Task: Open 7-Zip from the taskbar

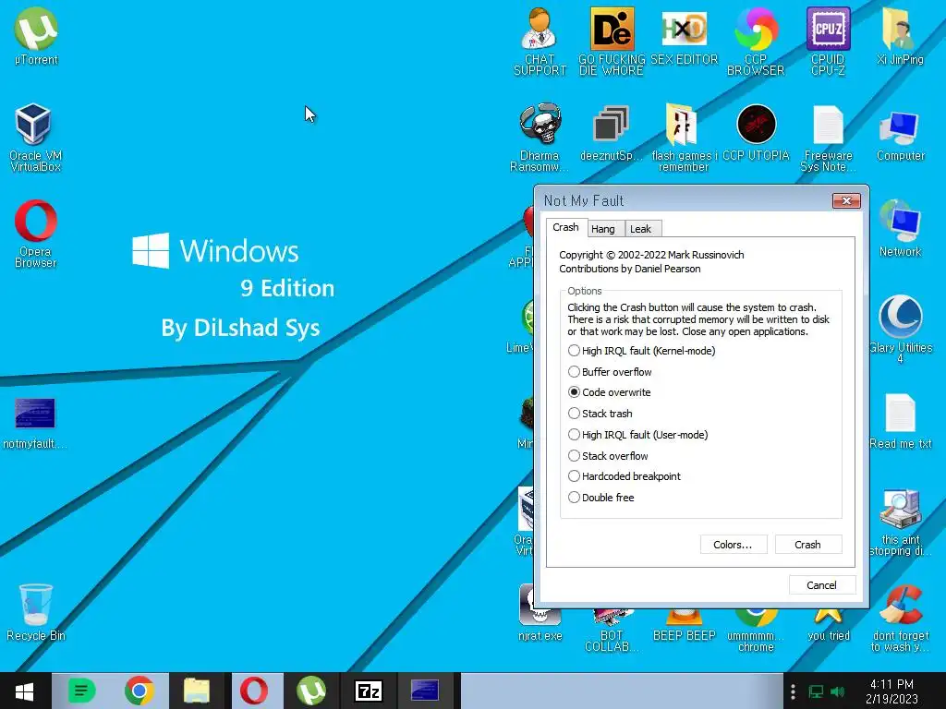Action: coord(369,691)
